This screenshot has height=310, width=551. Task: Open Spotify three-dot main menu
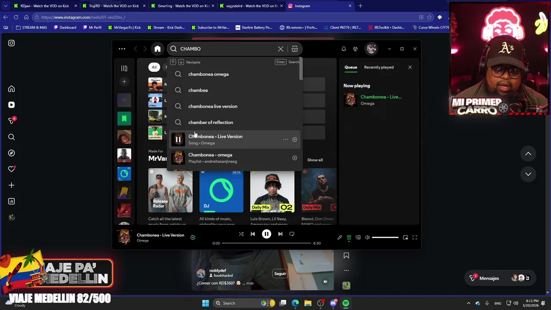(122, 49)
